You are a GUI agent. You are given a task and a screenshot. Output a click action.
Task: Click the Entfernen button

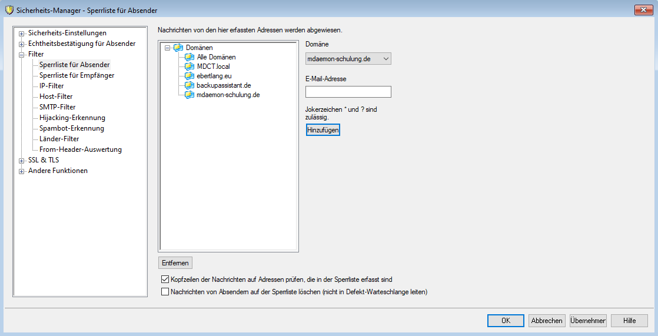(175, 263)
